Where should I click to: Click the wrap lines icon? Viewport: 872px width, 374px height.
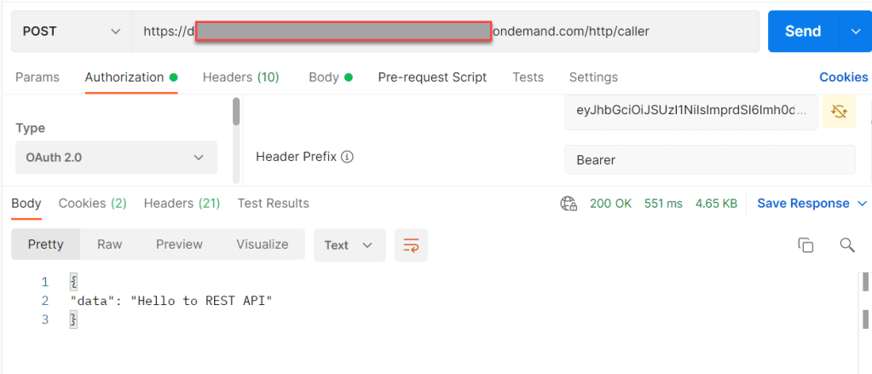[x=411, y=245]
